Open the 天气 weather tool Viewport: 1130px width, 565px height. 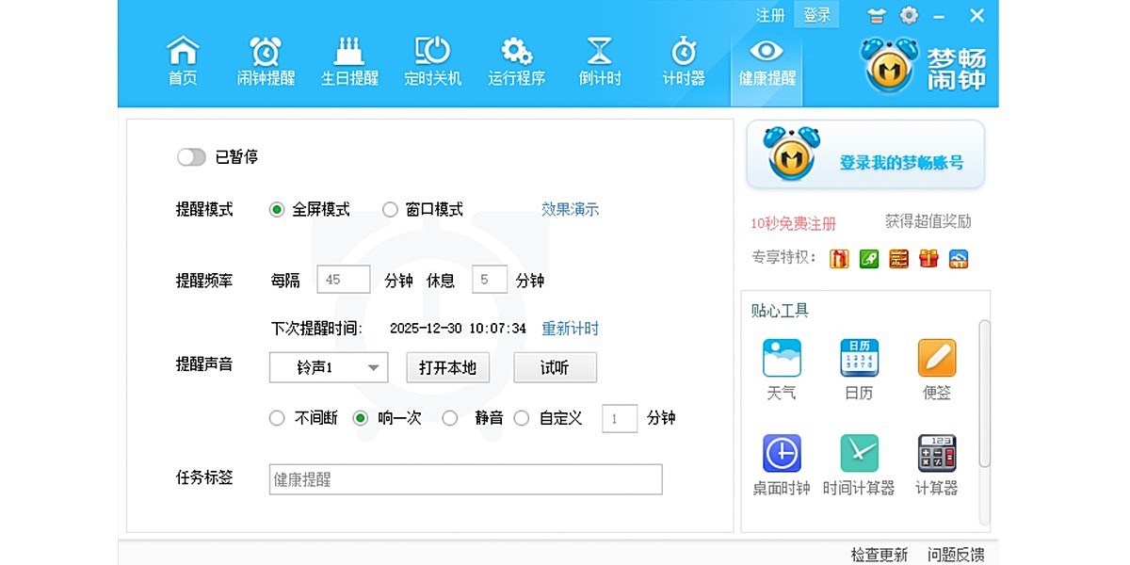[x=781, y=367]
